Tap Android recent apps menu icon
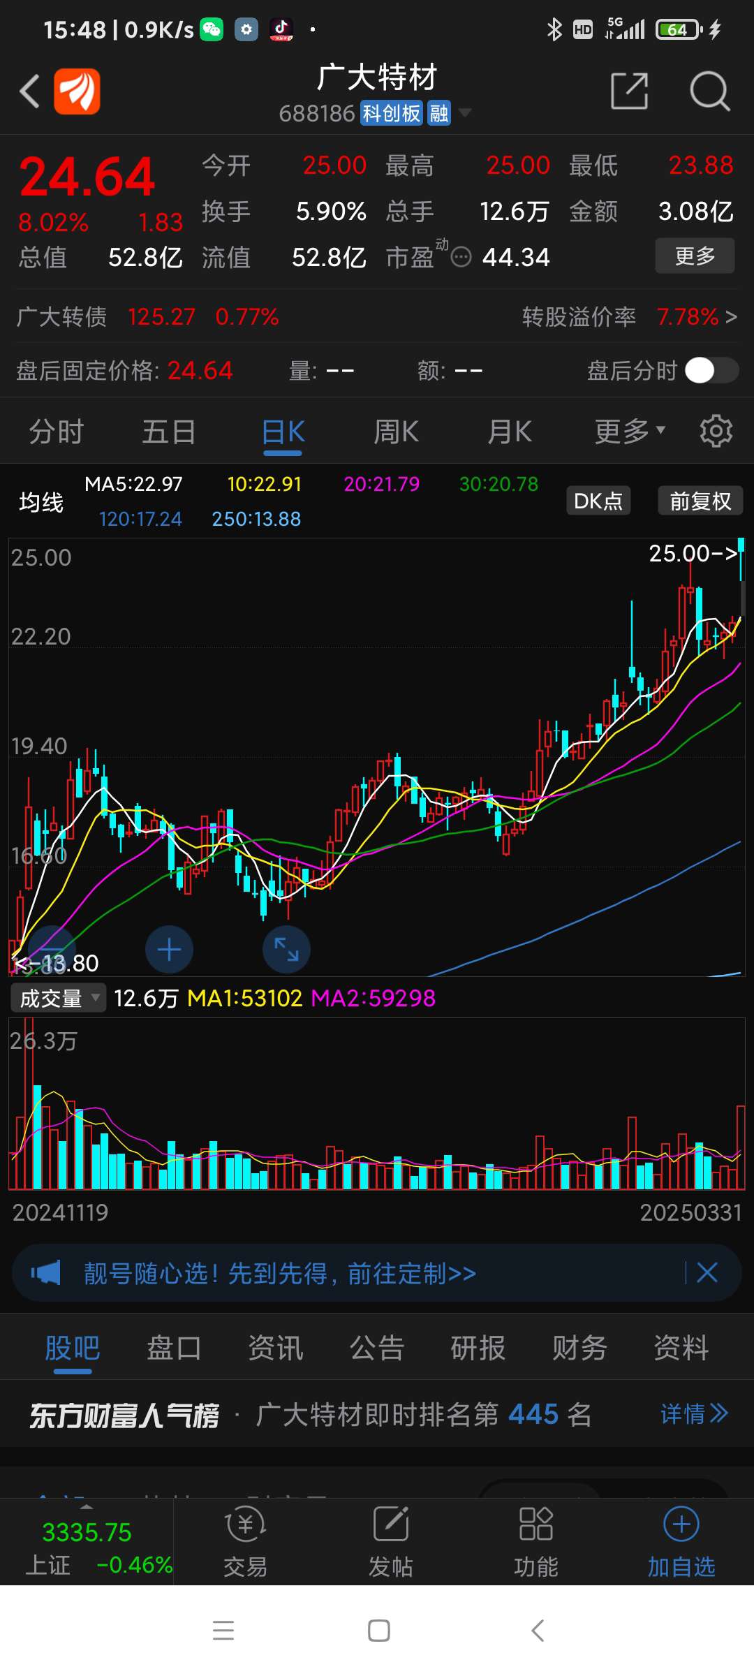This screenshot has width=754, height=1676. [223, 1631]
